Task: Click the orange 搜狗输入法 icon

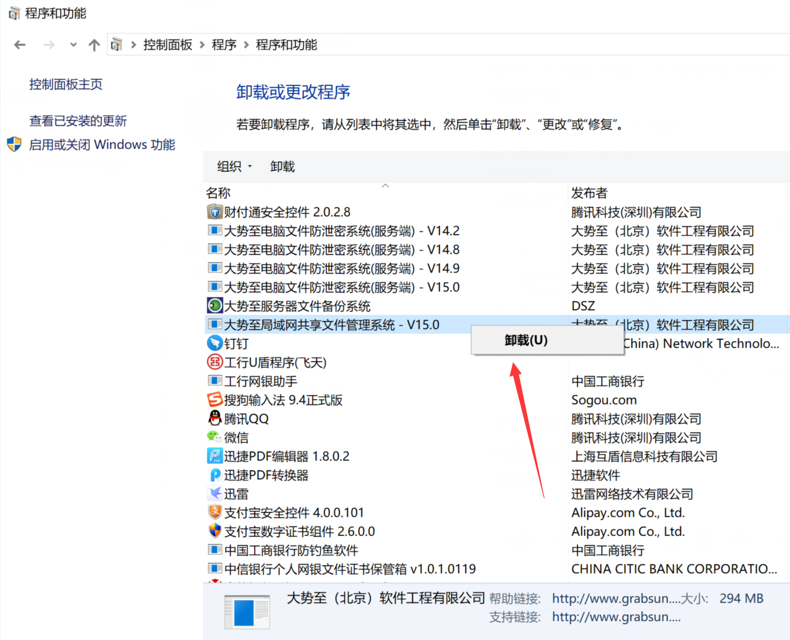Action: pos(215,400)
